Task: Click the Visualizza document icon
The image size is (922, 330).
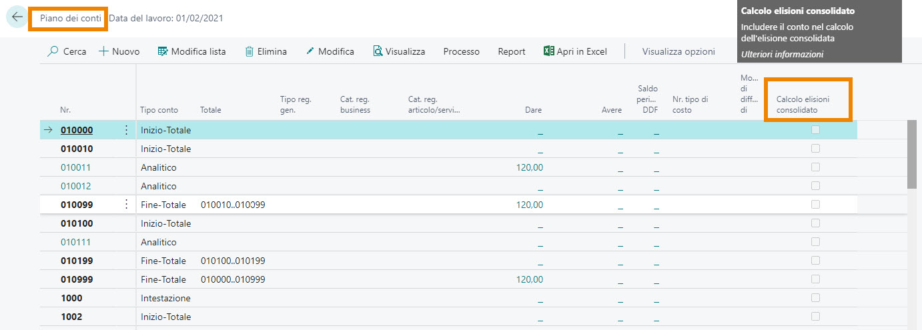Action: pyautogui.click(x=378, y=51)
